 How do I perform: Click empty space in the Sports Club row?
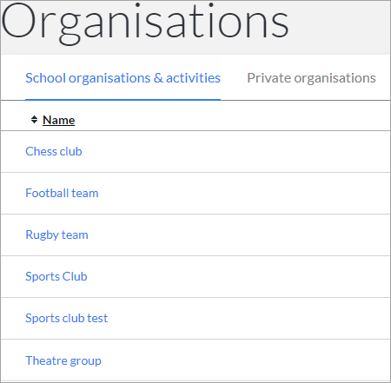coord(232,277)
